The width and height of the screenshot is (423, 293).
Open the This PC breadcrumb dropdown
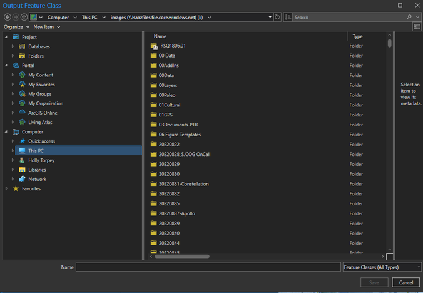tap(104, 18)
